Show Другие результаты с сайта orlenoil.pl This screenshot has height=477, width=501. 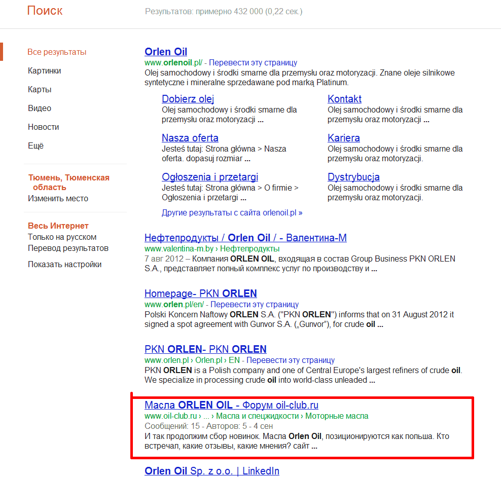[232, 213]
